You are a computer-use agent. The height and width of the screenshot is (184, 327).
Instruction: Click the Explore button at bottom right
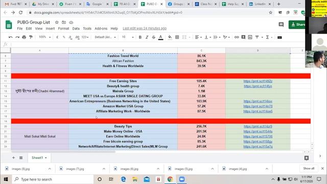pyautogui.click(x=307, y=158)
